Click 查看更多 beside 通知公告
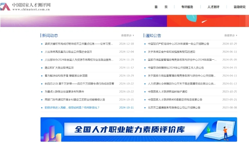Viewport: 249px width, 143px height. [x=231, y=35]
